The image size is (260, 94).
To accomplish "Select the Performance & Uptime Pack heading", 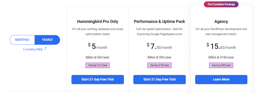I will point(159,22).
